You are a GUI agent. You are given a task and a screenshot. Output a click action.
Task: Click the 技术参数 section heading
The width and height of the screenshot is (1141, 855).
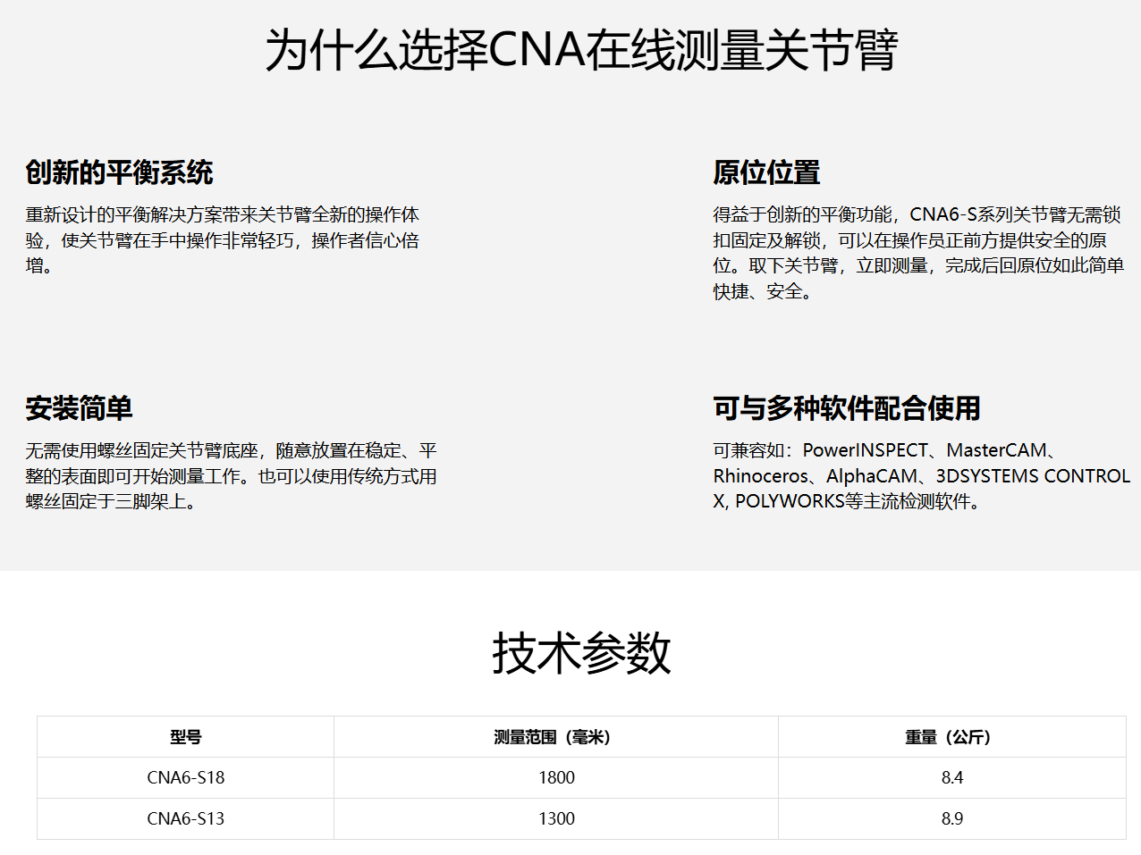581,653
